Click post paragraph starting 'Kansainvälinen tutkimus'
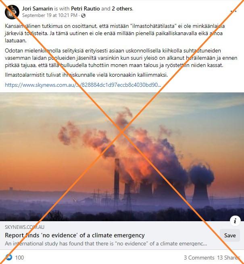 pos(115,34)
